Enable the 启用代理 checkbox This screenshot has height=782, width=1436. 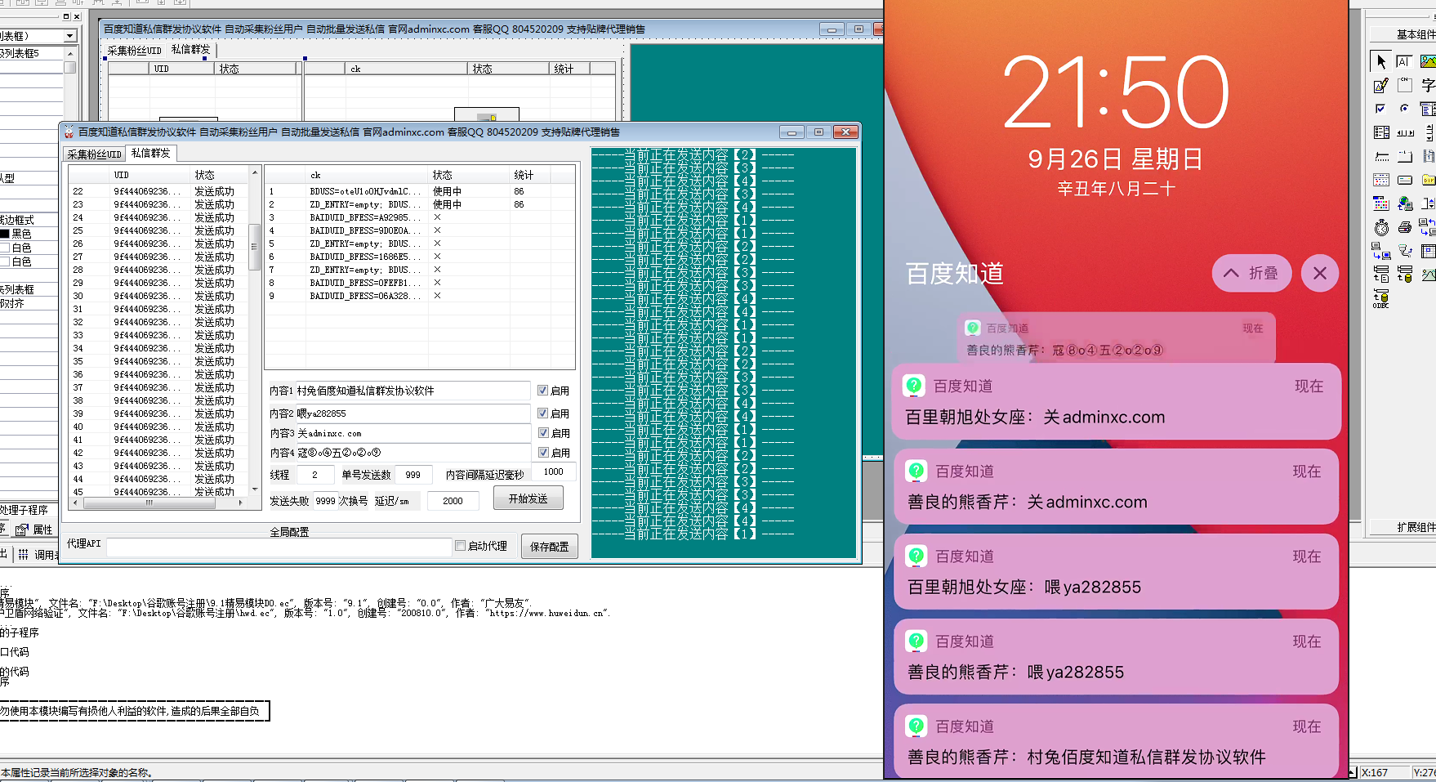pos(460,546)
